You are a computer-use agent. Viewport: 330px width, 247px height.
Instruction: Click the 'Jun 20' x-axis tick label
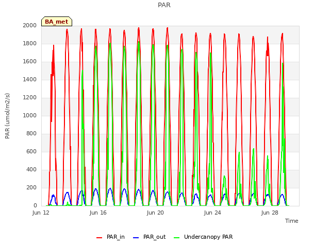(x=155, y=213)
